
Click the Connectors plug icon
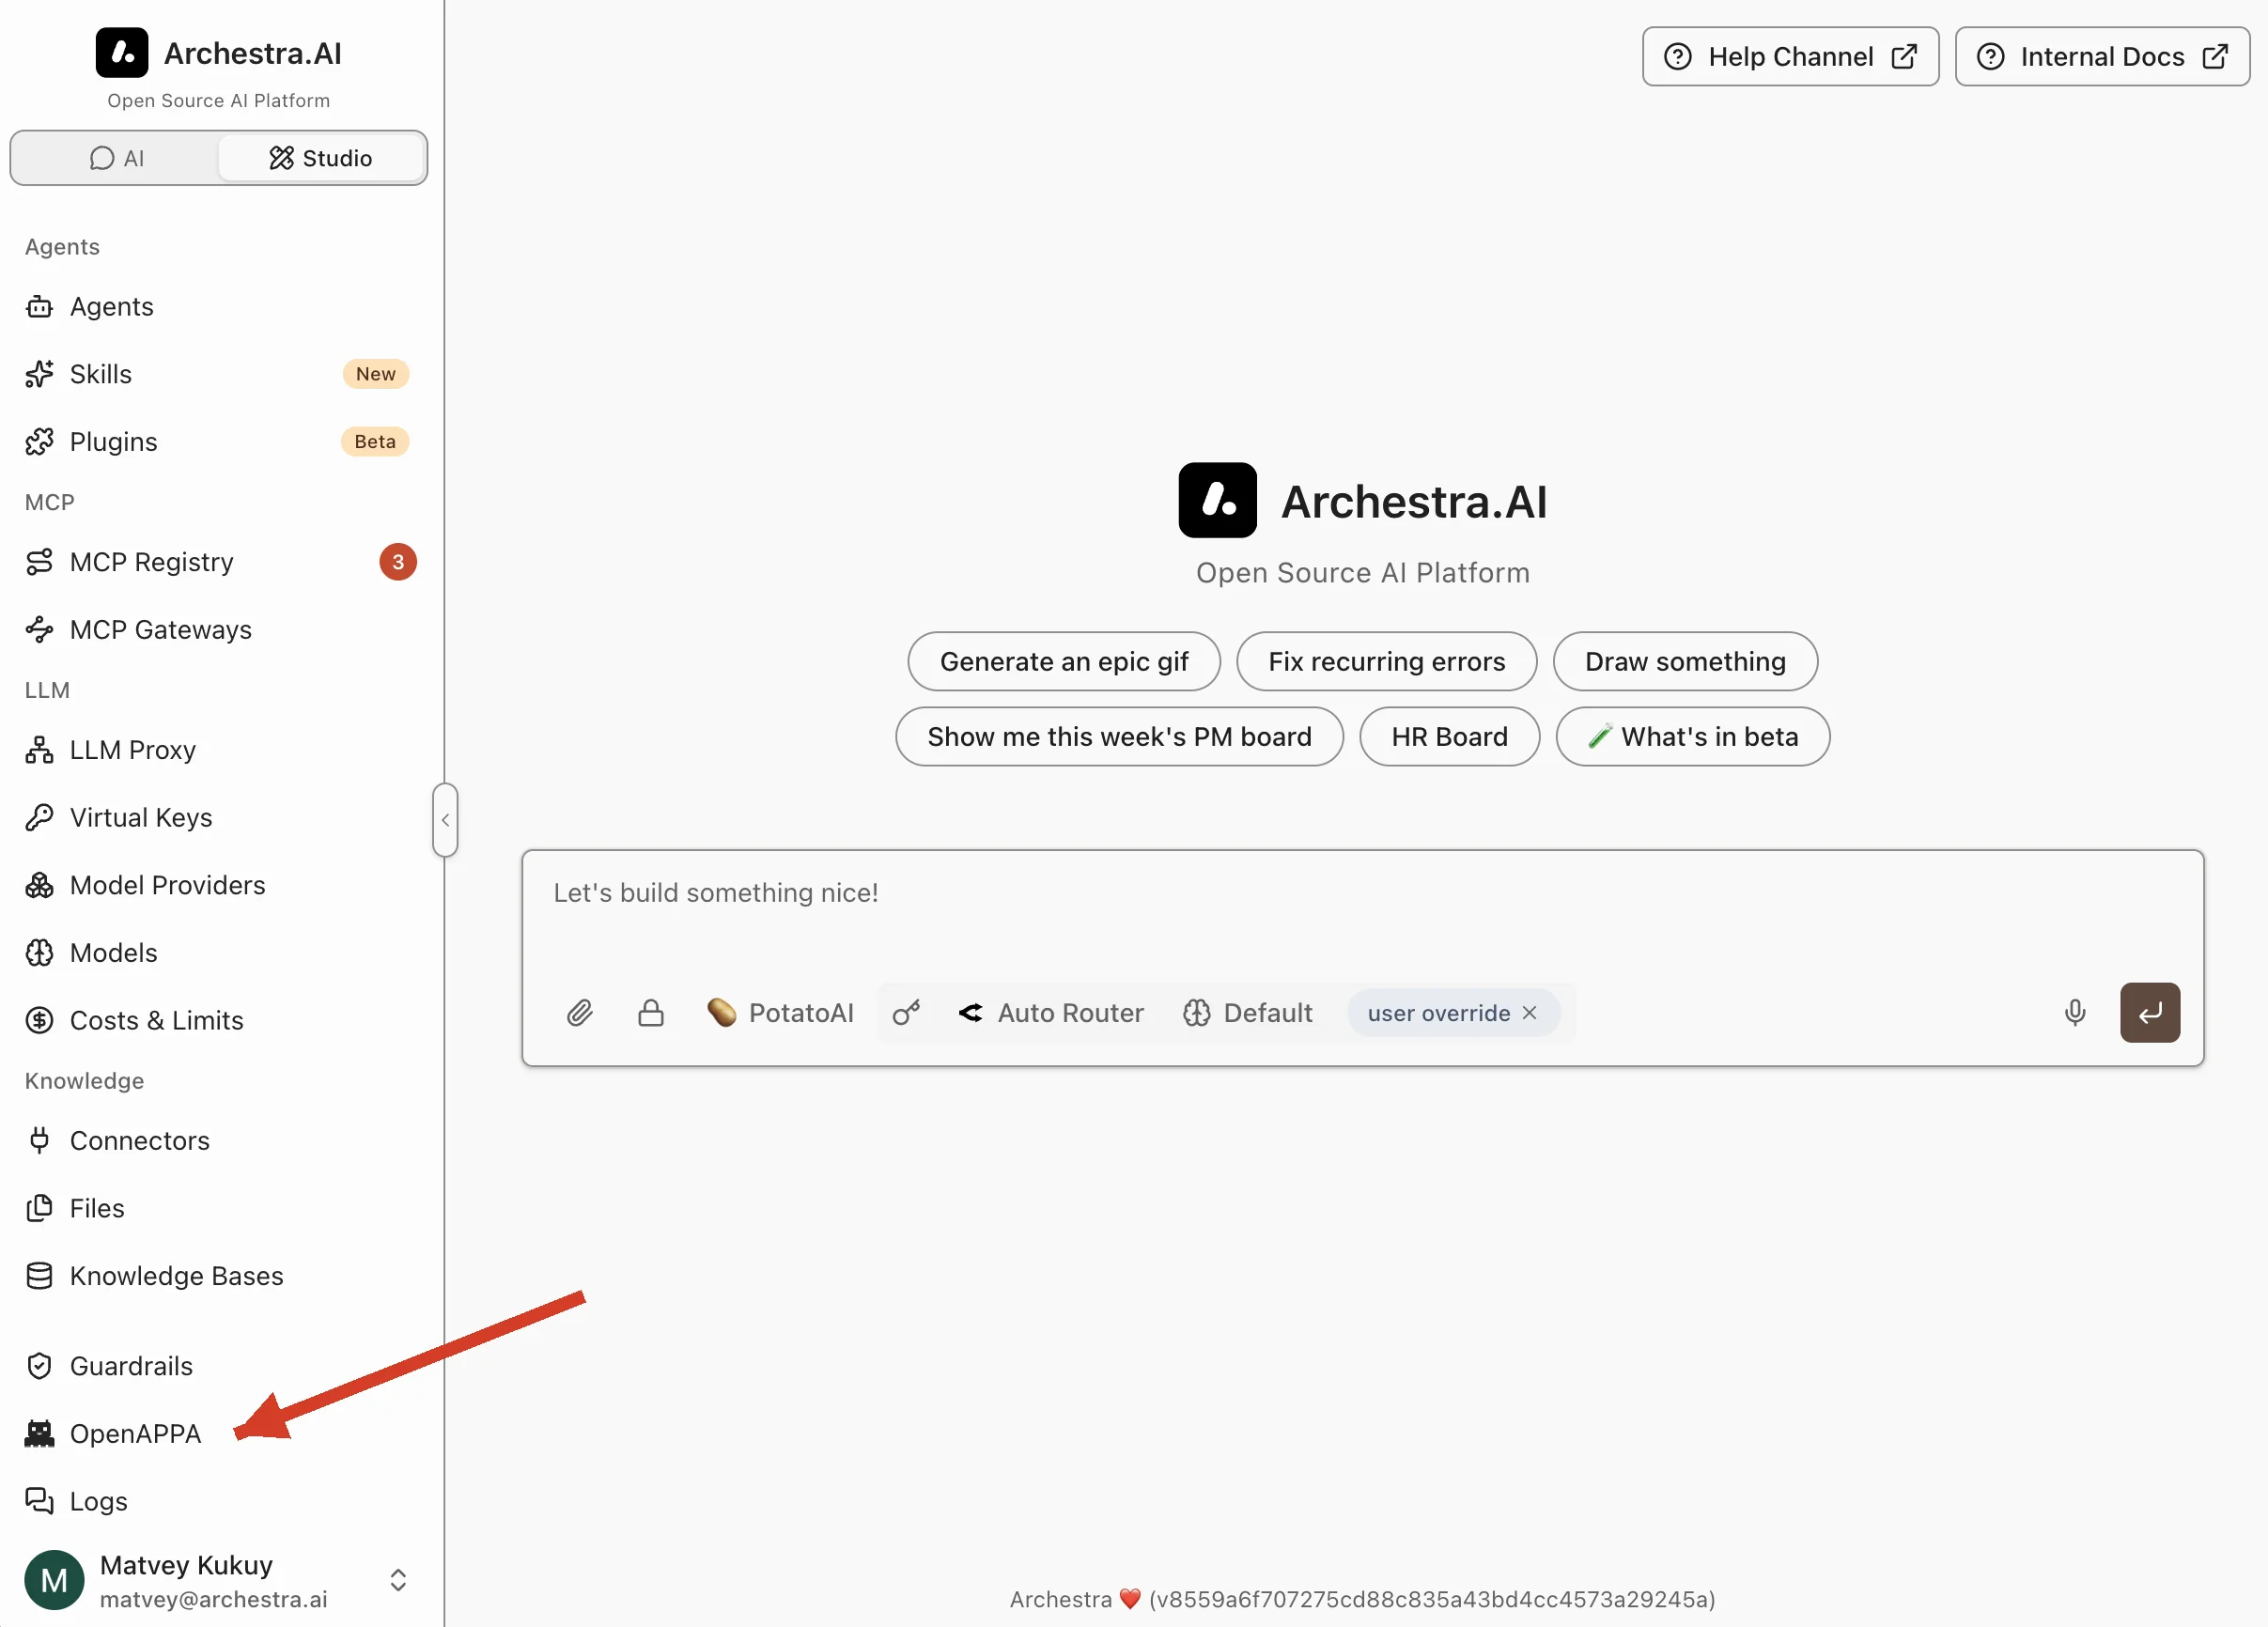tap(39, 1140)
